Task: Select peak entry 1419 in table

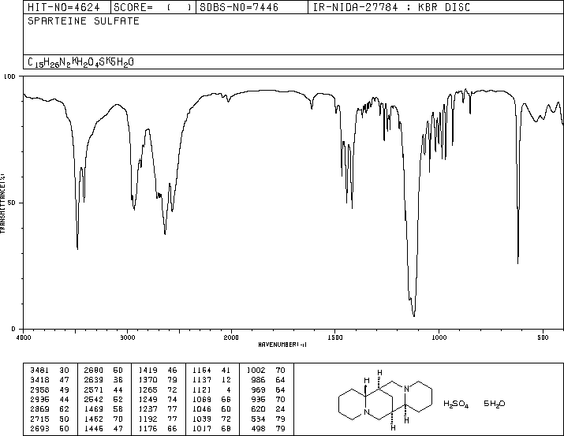Action: click(x=158, y=371)
